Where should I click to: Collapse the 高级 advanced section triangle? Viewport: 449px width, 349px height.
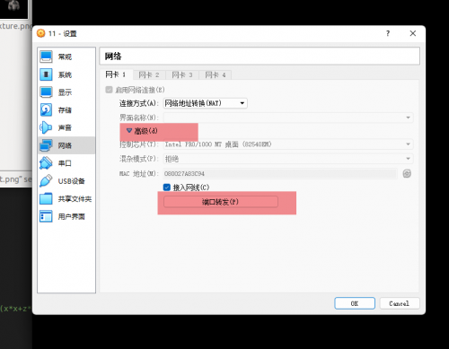click(129, 131)
